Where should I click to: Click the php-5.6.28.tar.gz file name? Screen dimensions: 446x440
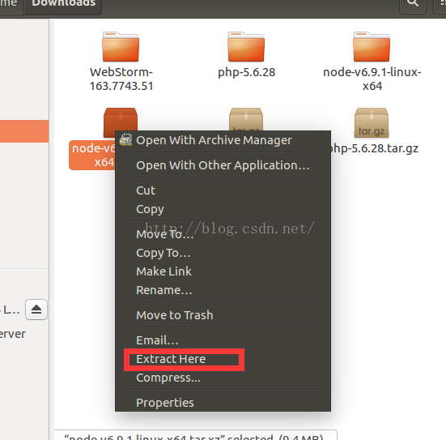[373, 148]
